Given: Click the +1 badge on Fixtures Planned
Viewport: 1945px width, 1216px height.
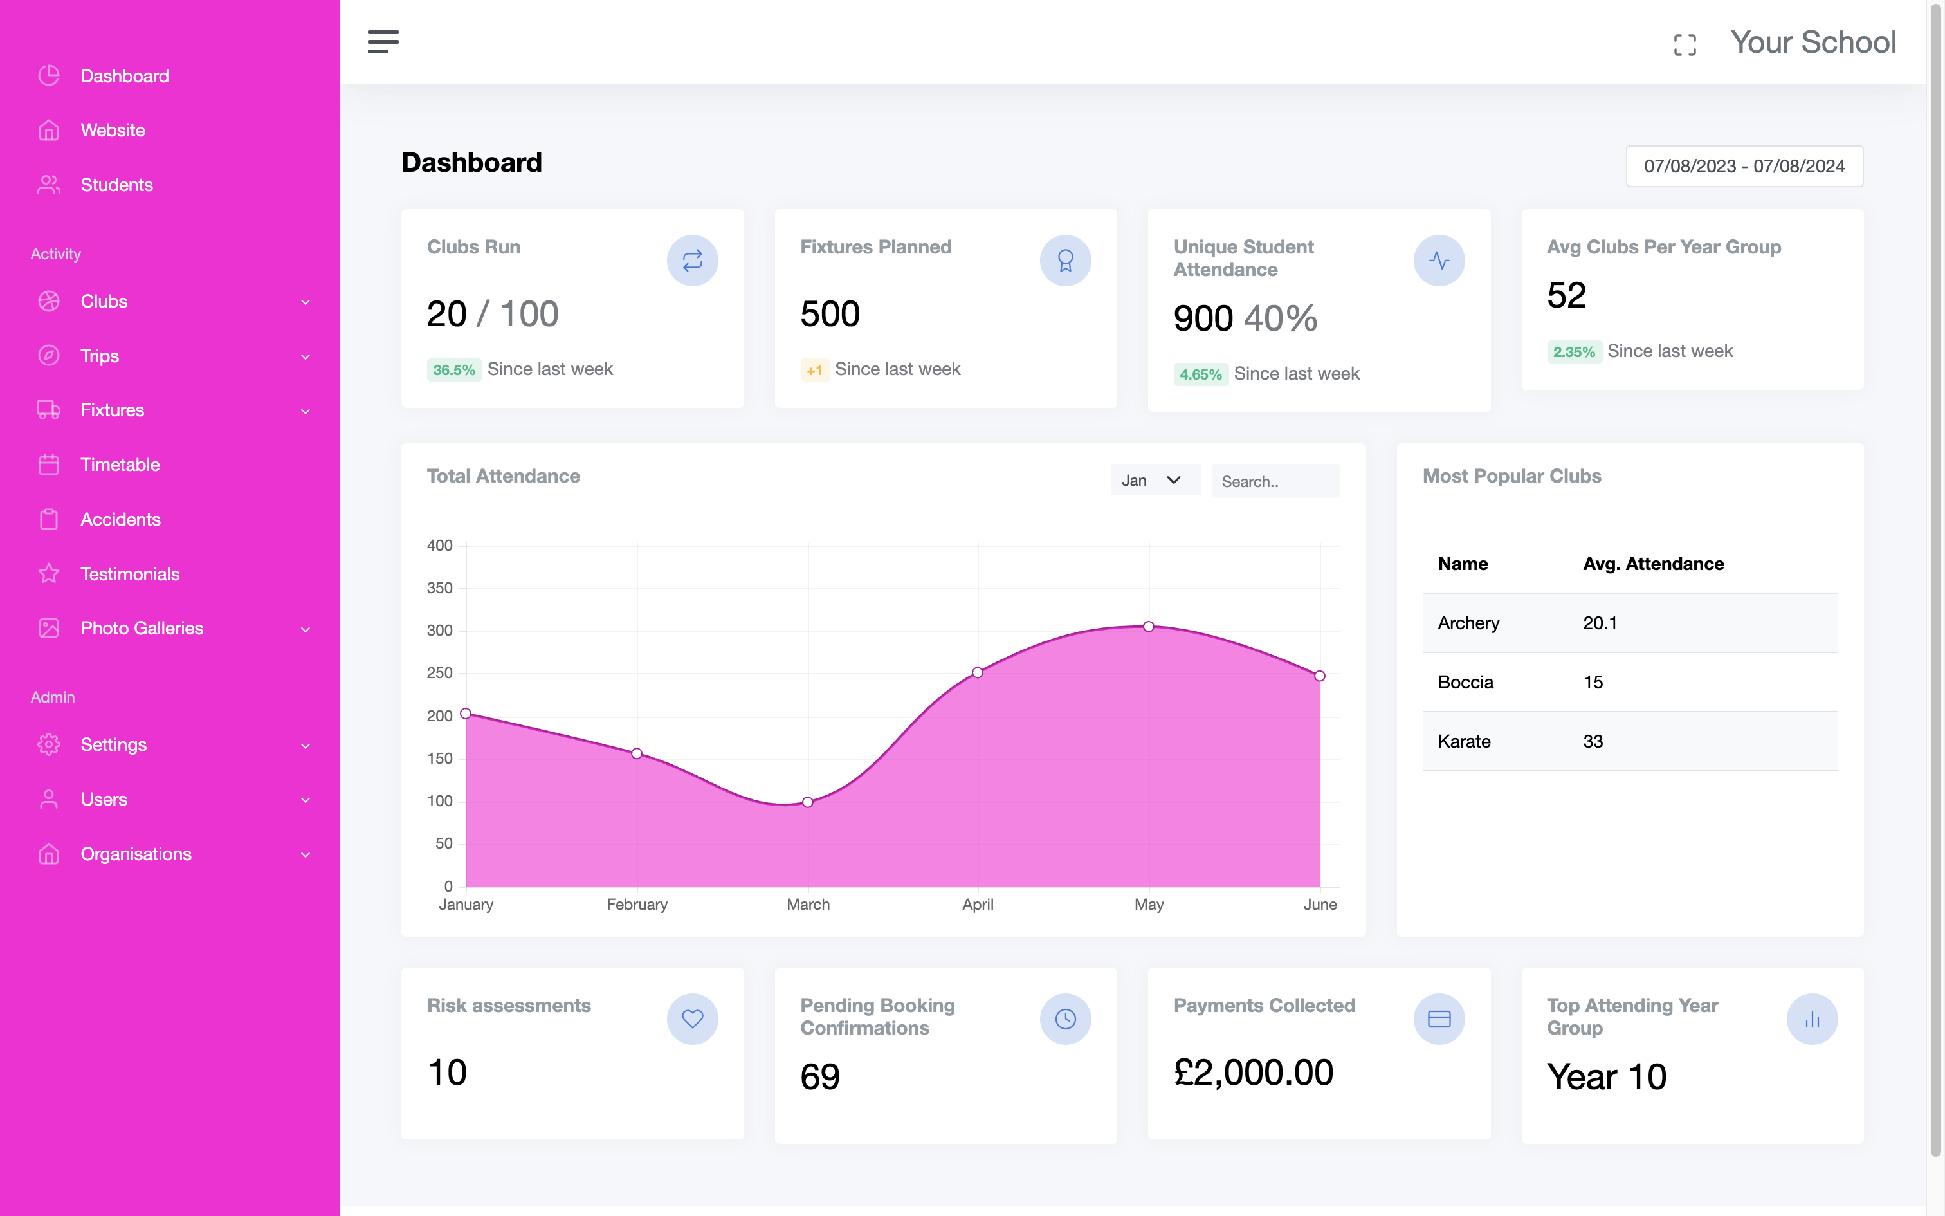Looking at the screenshot, I should (815, 370).
